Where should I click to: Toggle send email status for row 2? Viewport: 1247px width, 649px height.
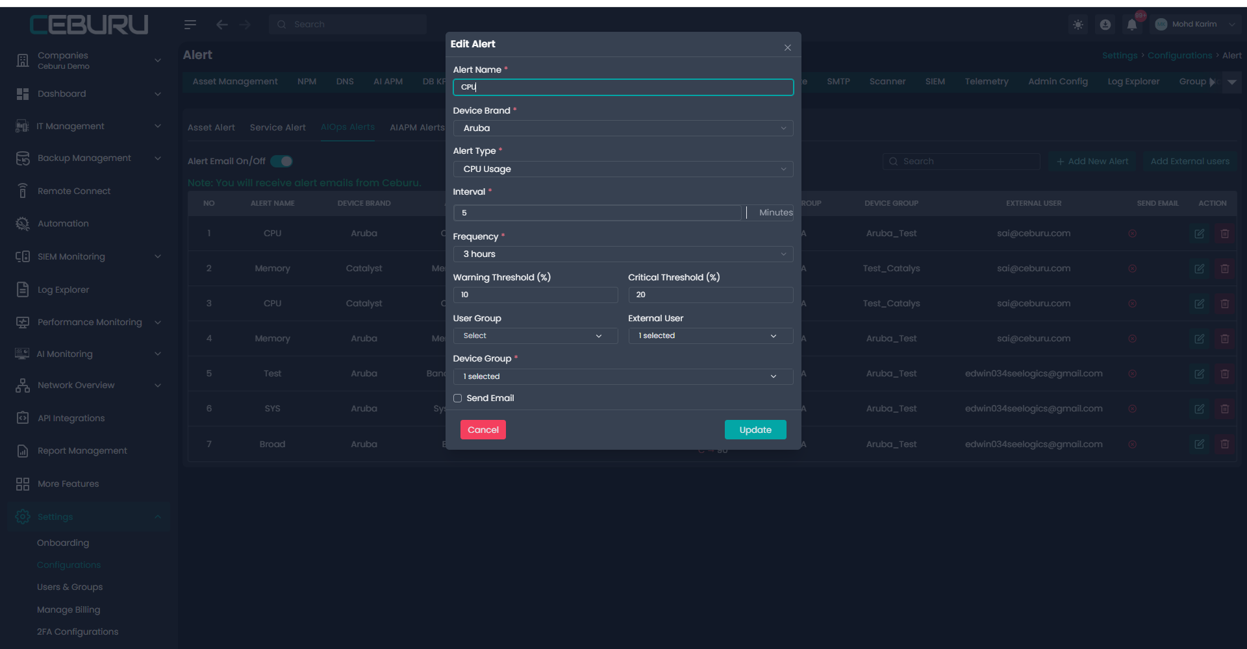point(1132,269)
